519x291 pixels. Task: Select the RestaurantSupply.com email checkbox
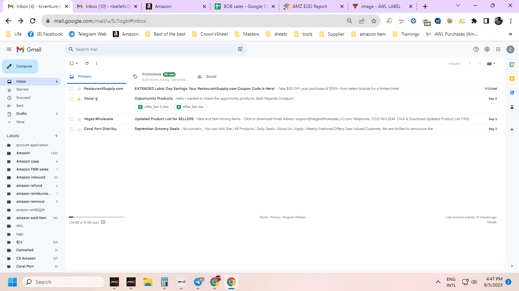(72, 89)
